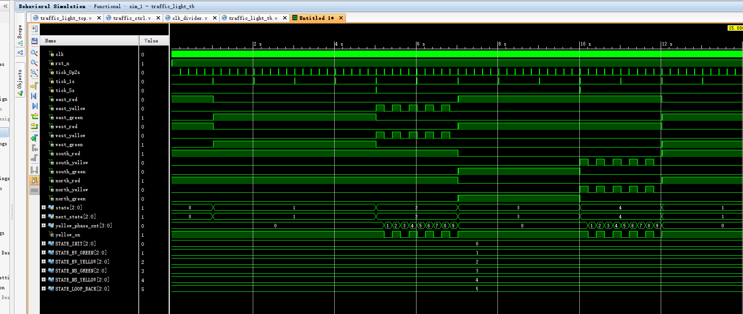Expand the STATE_INIT[2:0] bus

43,244
